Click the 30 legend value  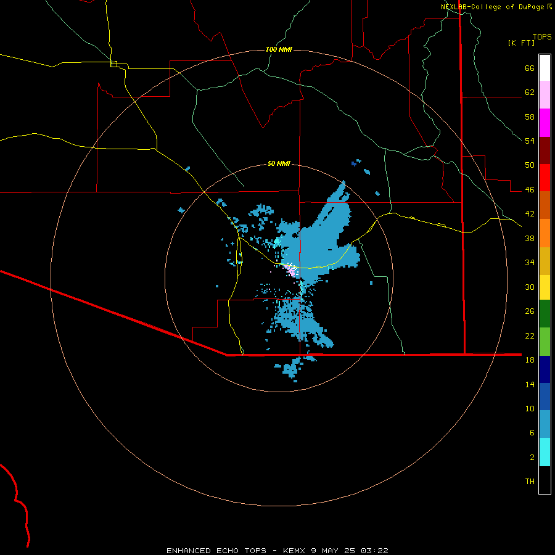click(530, 287)
